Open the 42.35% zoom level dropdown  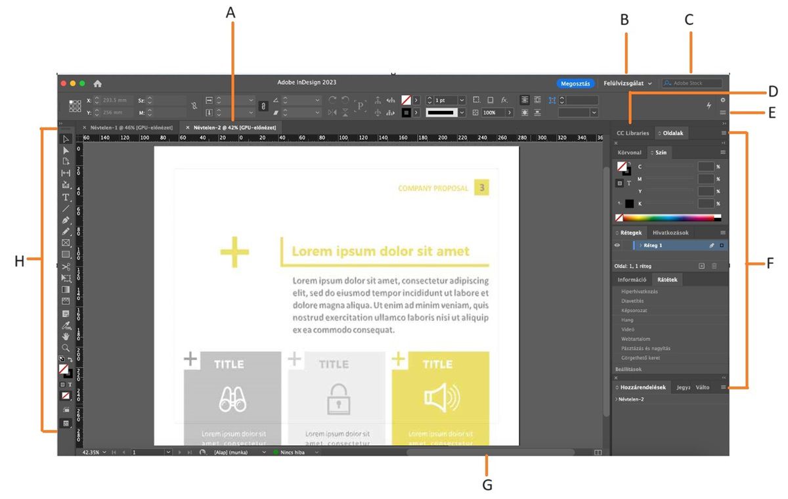point(104,452)
